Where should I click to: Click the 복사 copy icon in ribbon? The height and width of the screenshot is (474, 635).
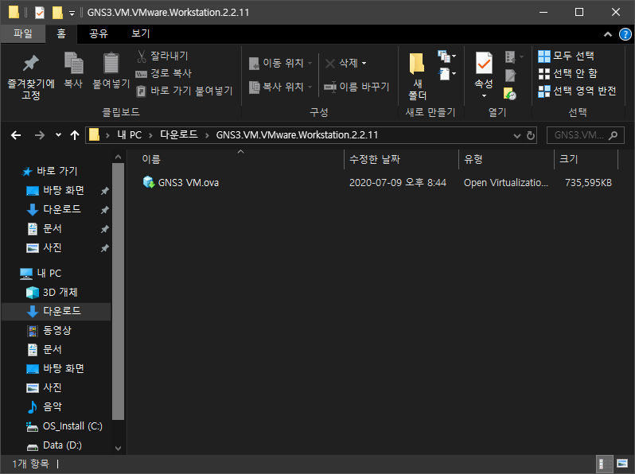coord(73,63)
